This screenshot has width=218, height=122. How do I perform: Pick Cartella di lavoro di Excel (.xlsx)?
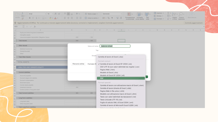click(110, 57)
